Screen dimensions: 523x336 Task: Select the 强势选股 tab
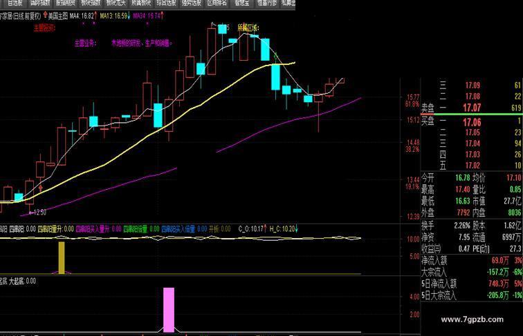(x=192, y=3)
